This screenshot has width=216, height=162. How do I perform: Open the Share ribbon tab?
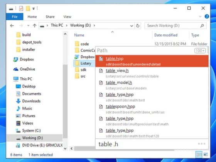50,17
